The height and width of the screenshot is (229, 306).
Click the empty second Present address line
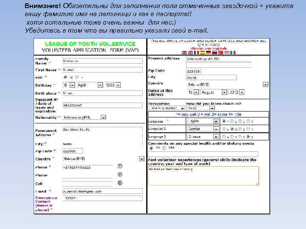tap(219, 65)
